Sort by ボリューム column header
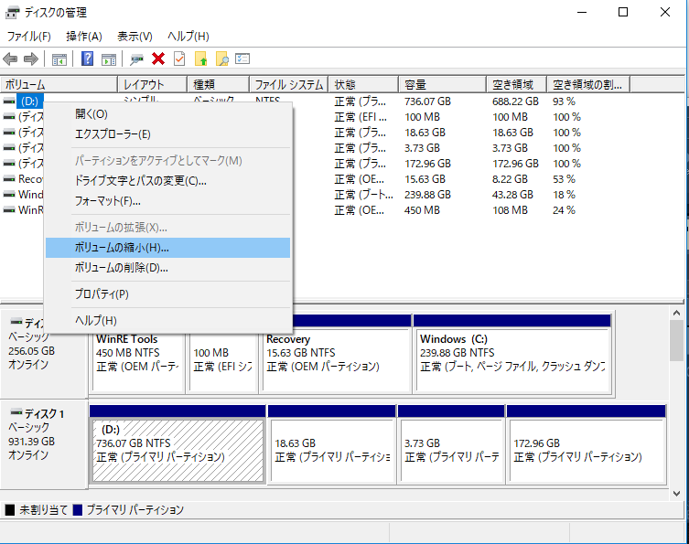 (x=59, y=84)
